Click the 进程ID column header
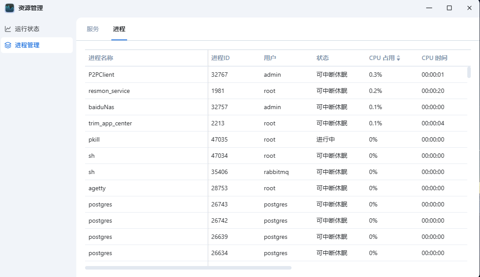This screenshot has width=480, height=277. 220,58
